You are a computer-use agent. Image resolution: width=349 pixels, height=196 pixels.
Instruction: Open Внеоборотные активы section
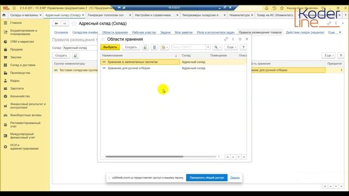[26, 115]
